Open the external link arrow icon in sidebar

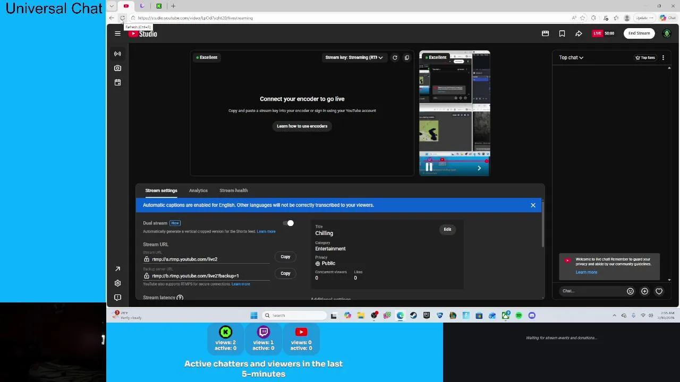coord(117,269)
